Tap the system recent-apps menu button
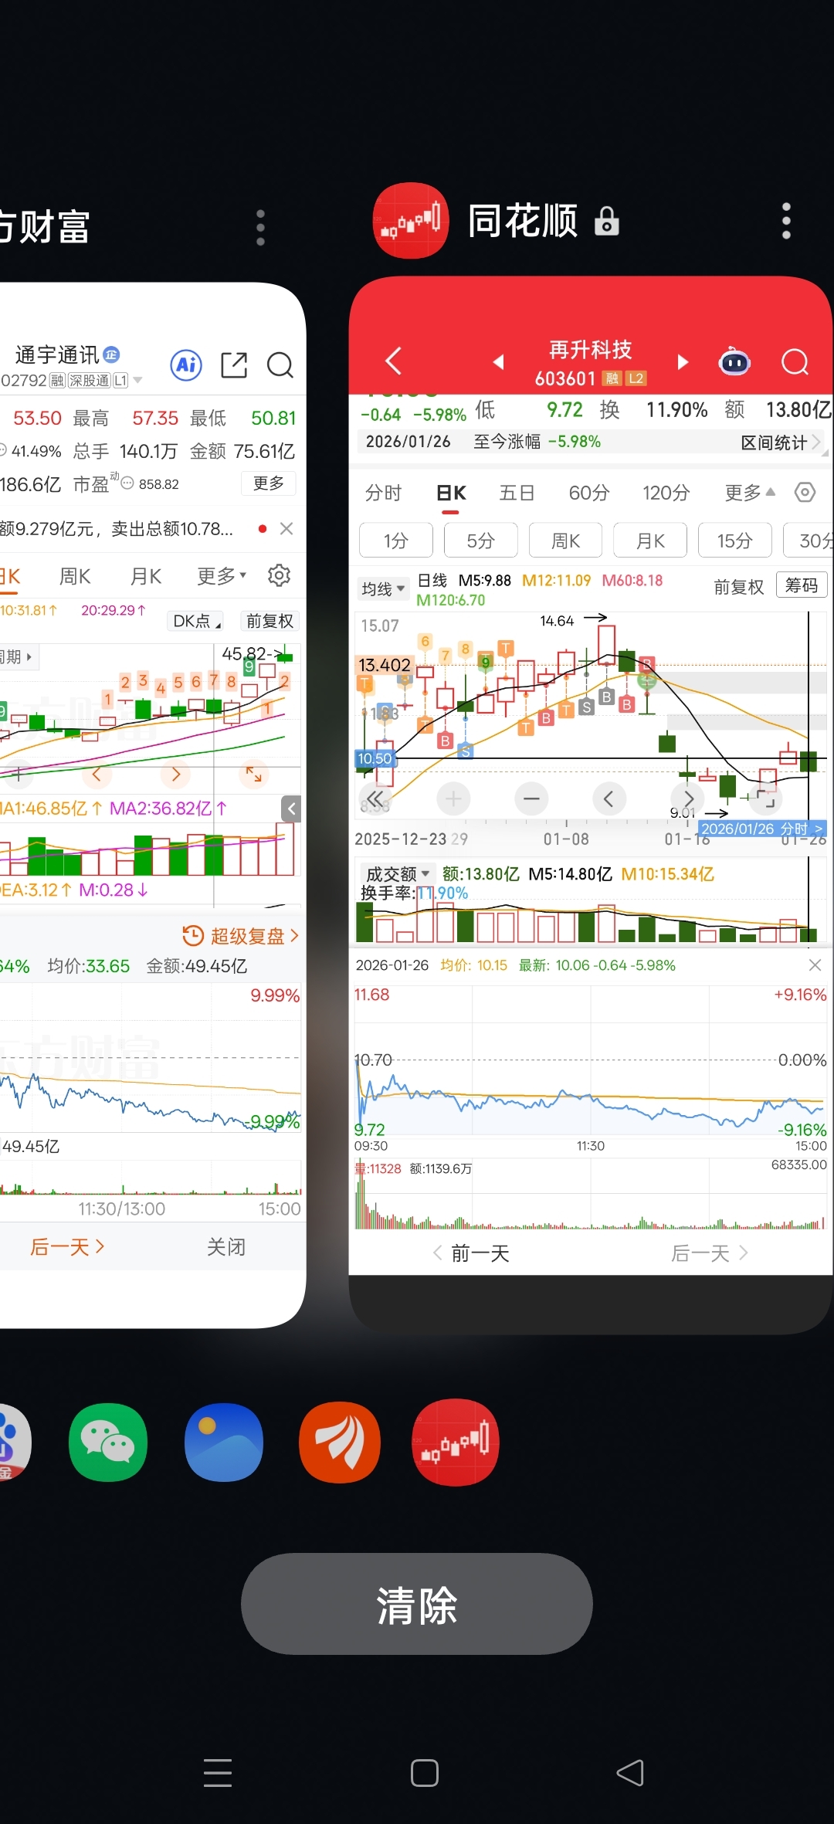This screenshot has height=1824, width=834. tap(218, 1772)
